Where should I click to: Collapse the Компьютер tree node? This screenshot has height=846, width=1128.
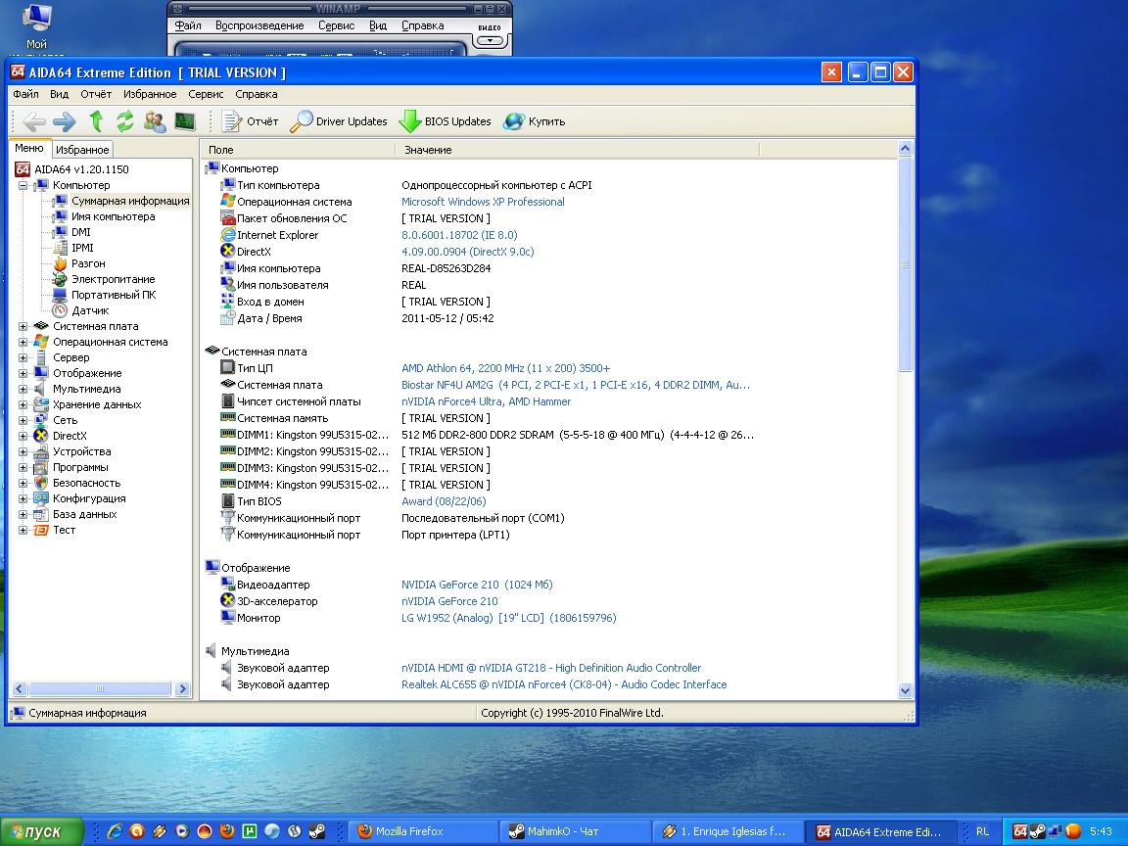[23, 186]
